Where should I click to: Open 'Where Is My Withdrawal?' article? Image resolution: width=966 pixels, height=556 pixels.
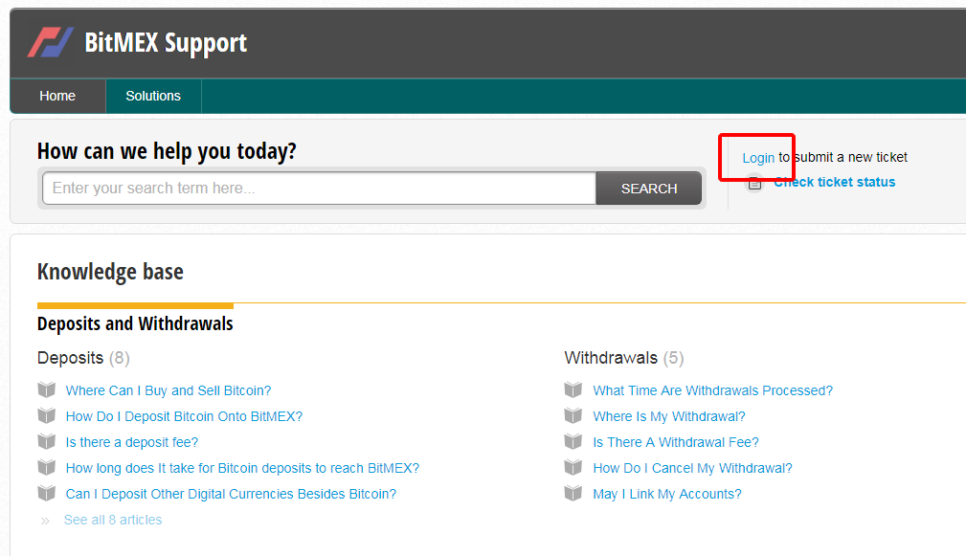[669, 416]
